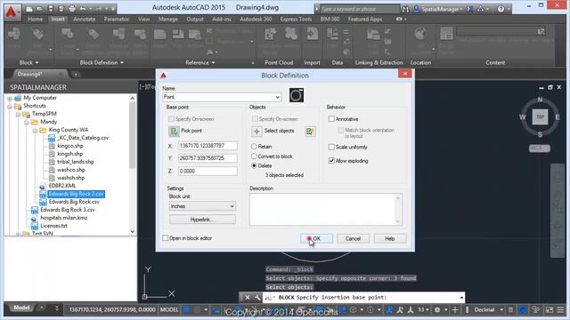Click the status bar customization menu icon
Viewport: 570px width, 320px height.
tap(560, 310)
